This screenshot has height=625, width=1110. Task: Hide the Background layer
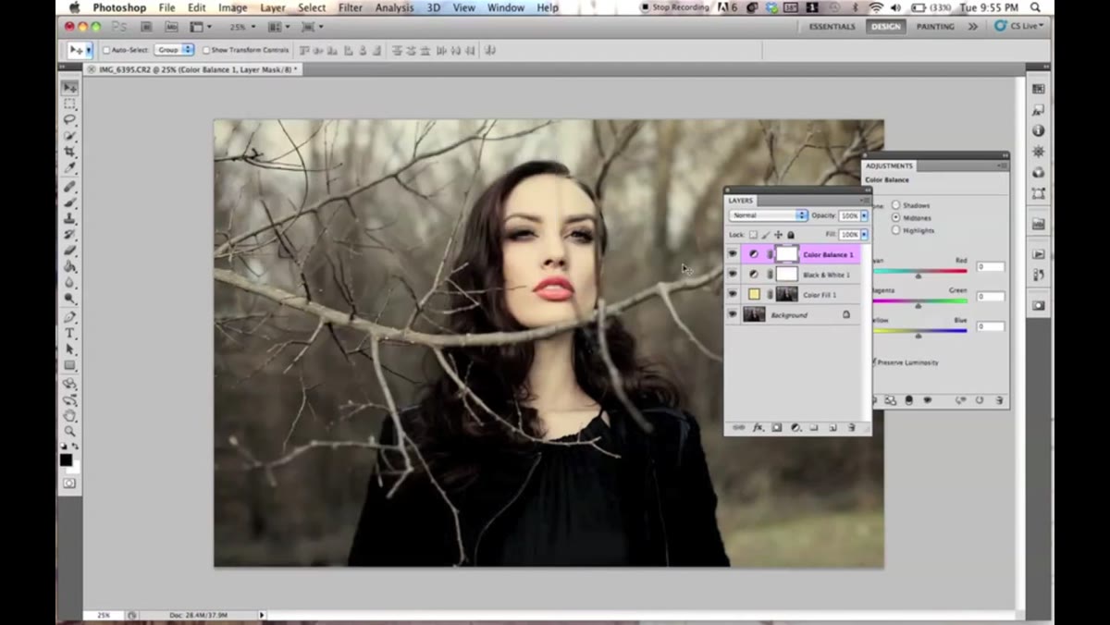733,315
